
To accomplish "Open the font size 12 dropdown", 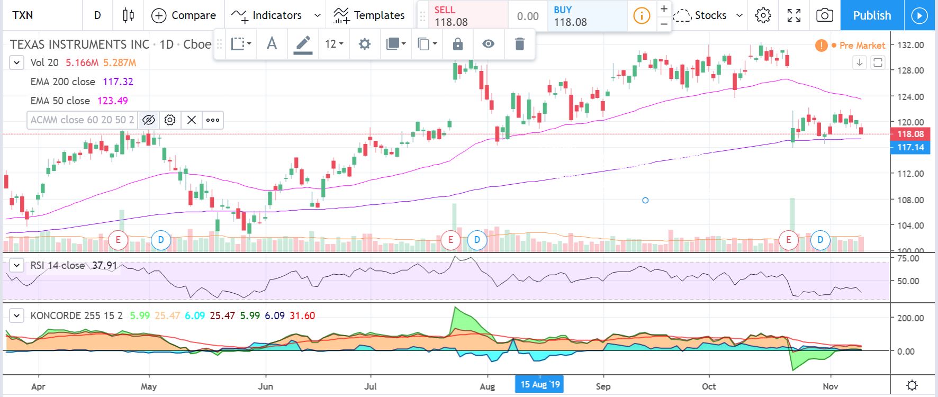I will tap(333, 44).
